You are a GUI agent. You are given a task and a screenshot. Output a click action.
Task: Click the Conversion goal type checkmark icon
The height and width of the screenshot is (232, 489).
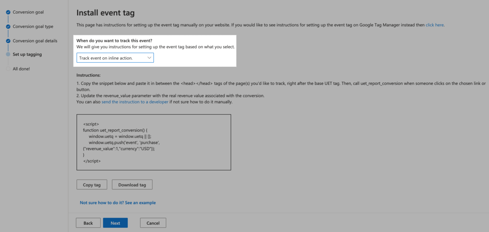pos(8,26)
